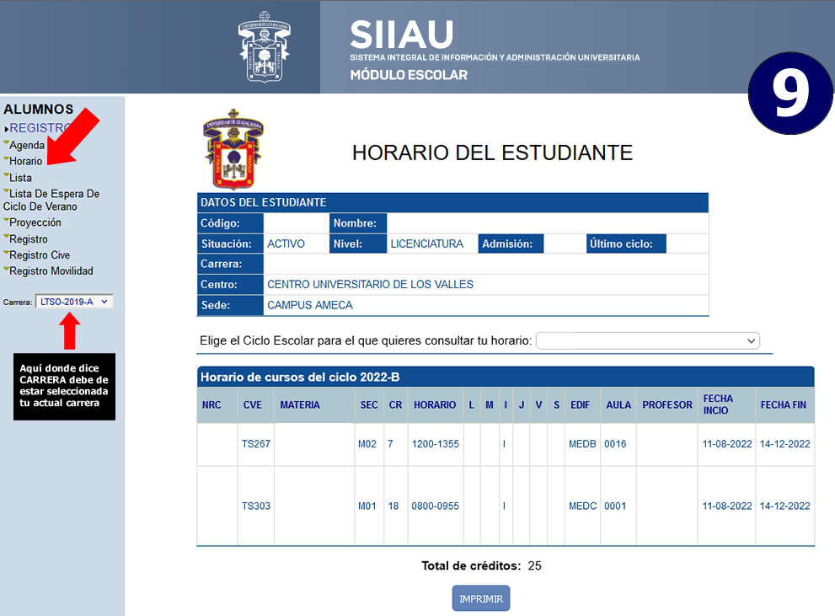Click the ACTIVO status value
This screenshot has height=616, width=835.
click(286, 244)
